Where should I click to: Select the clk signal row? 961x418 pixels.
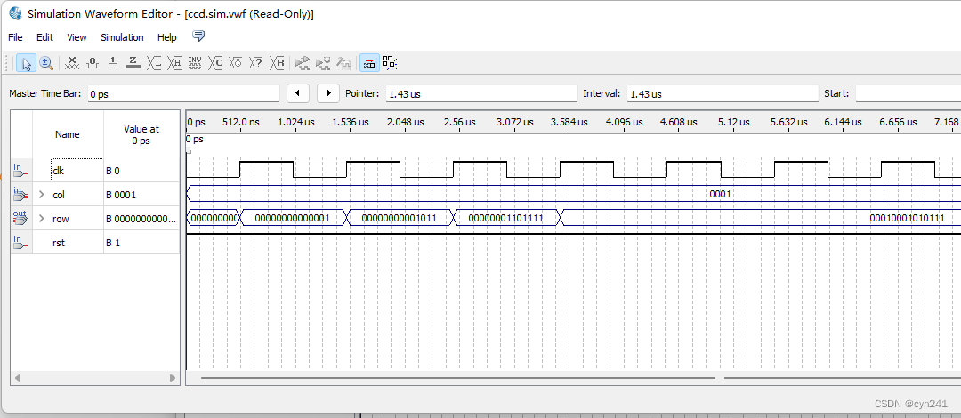click(95, 171)
